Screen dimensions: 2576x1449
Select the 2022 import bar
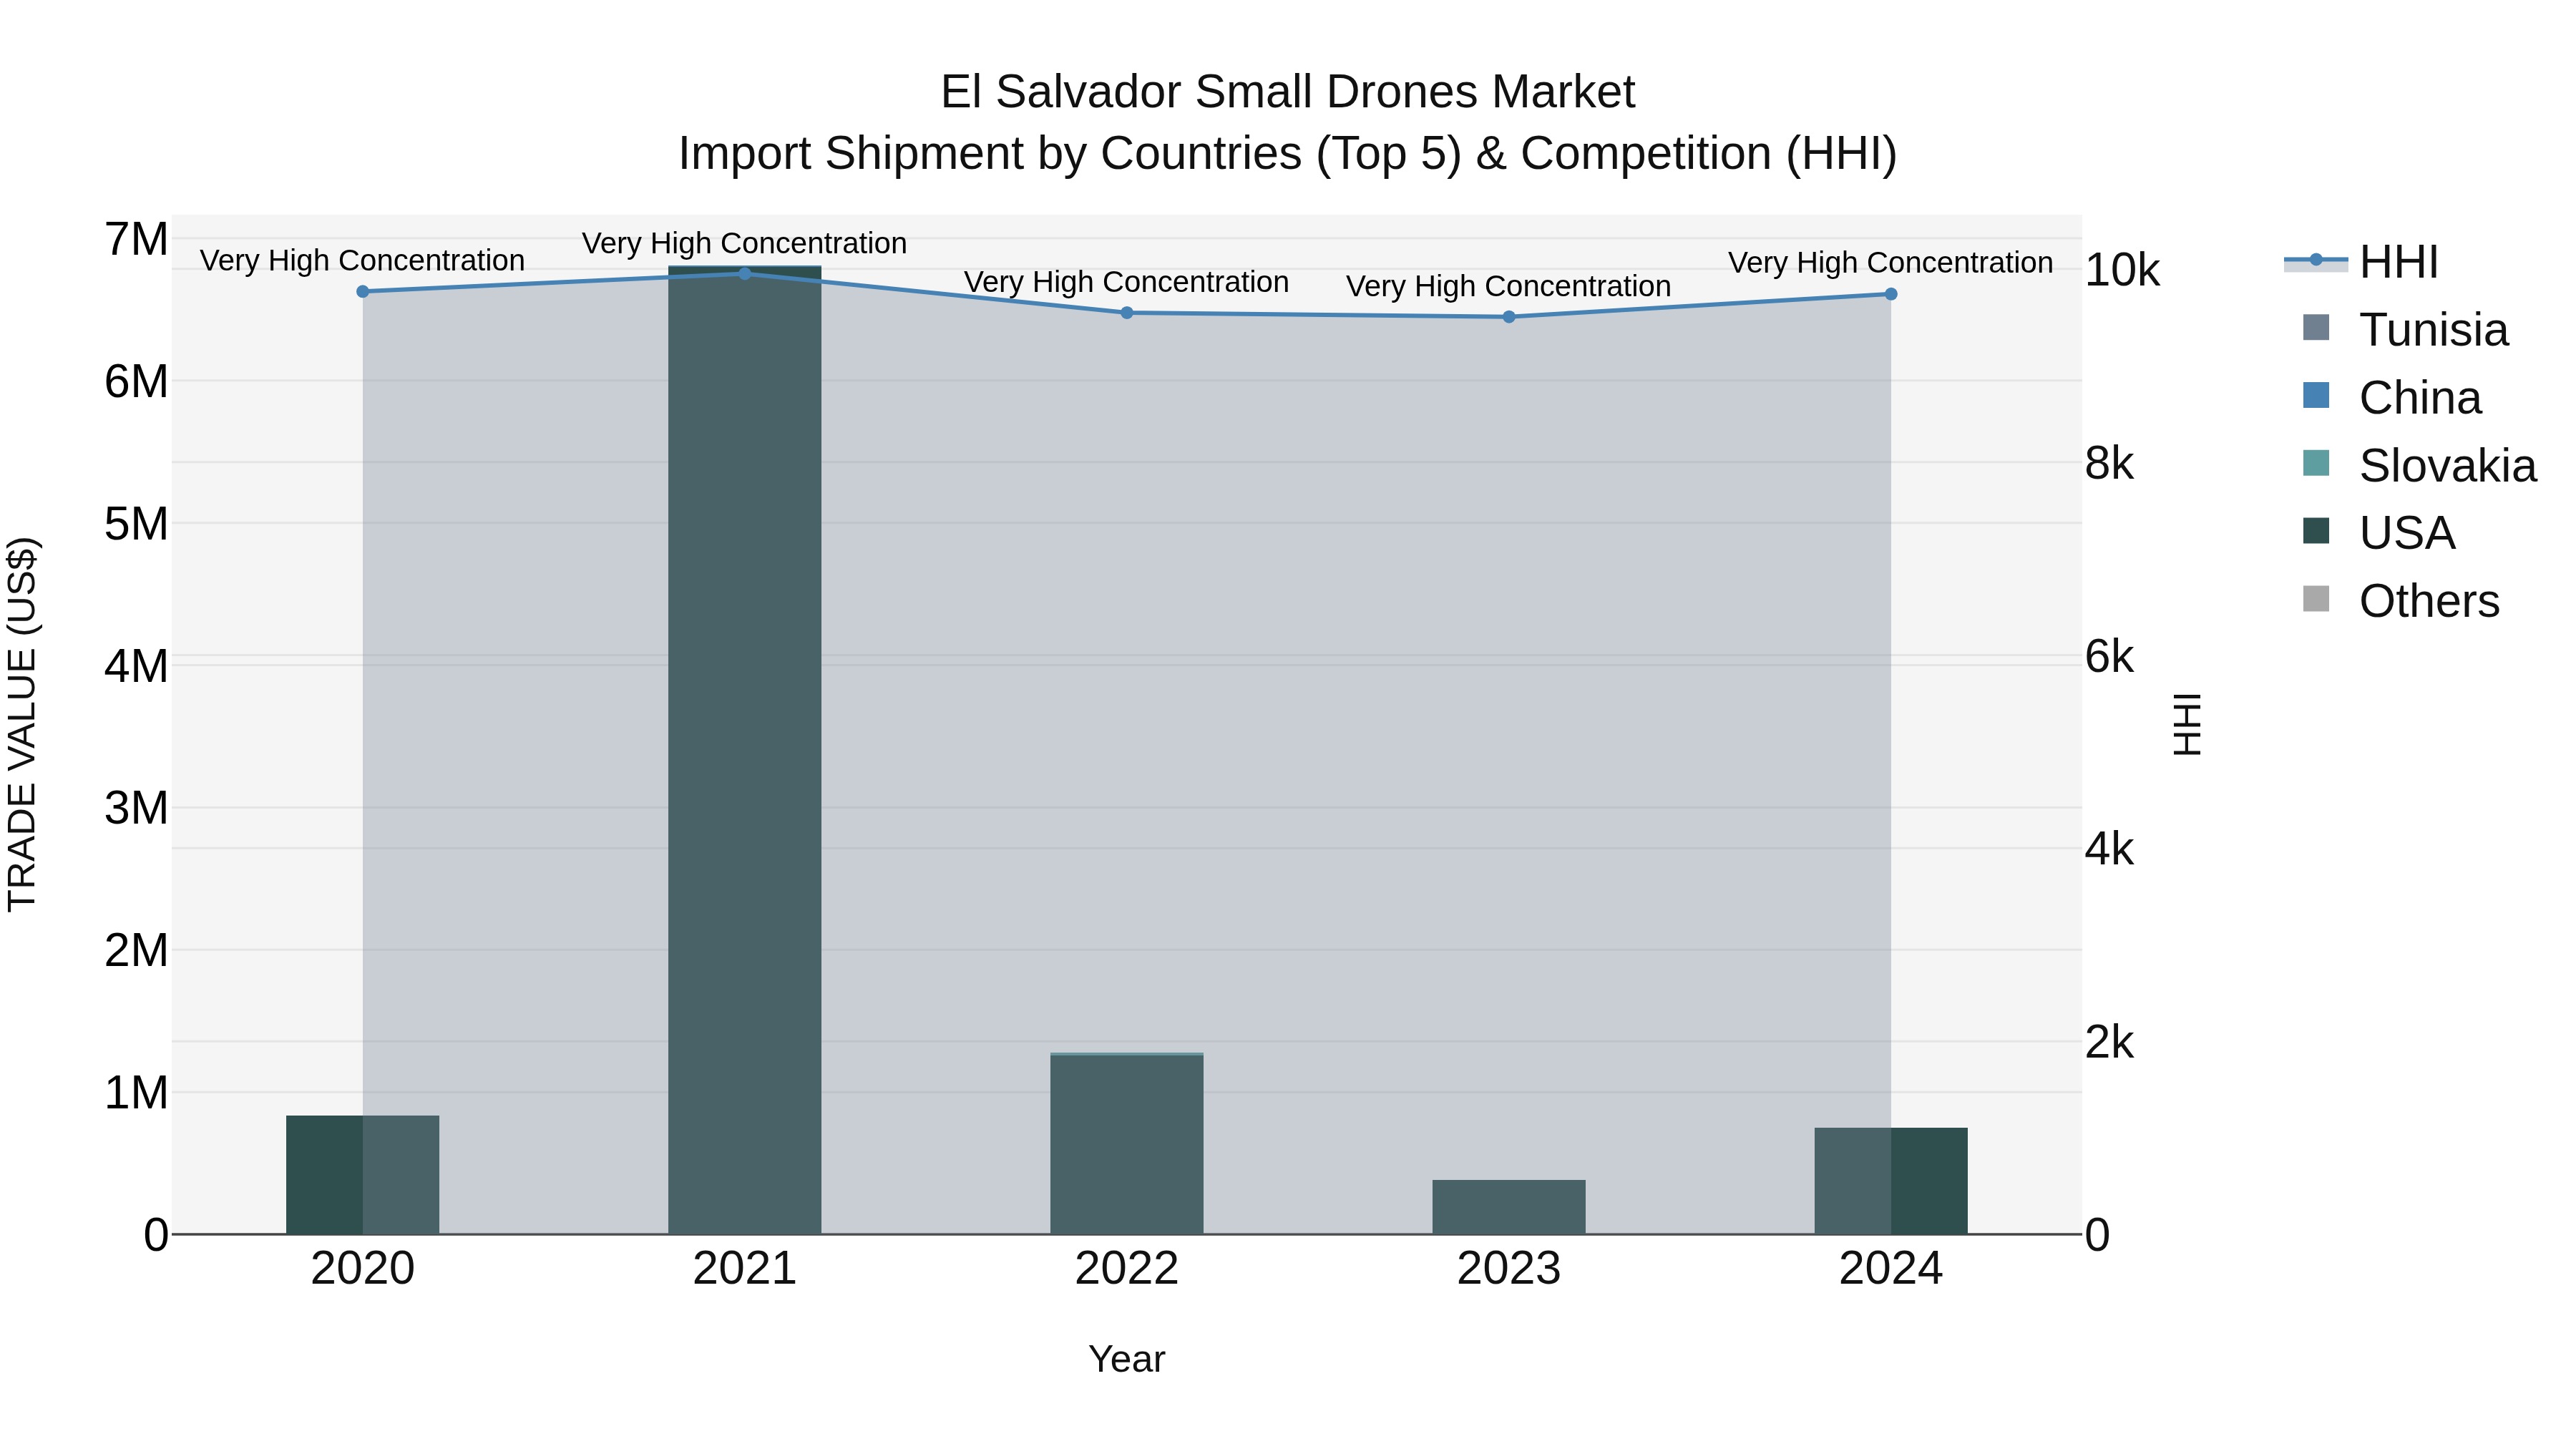[1127, 1144]
